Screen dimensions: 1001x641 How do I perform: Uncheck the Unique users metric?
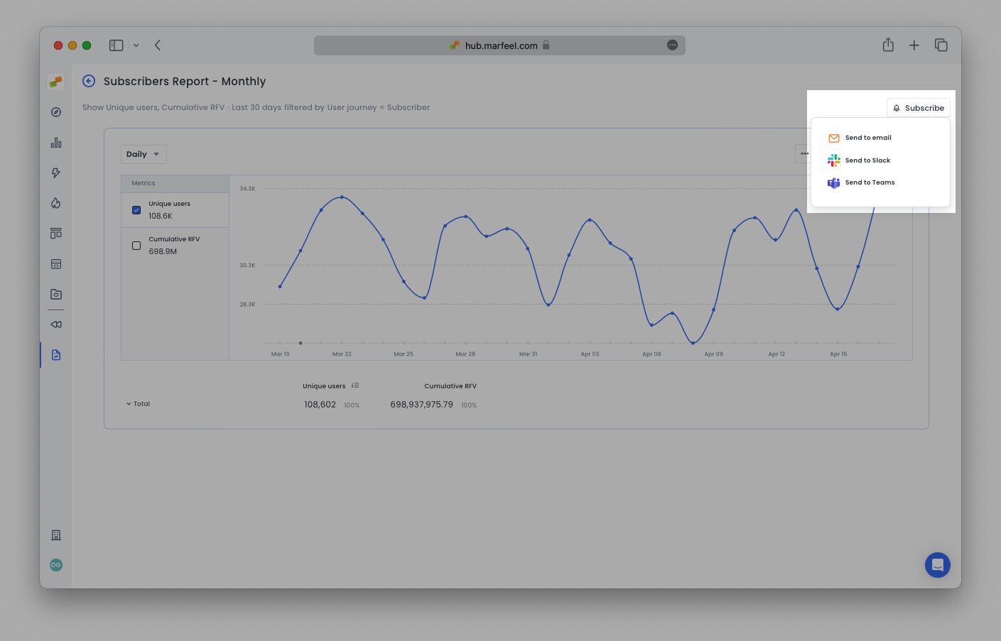[136, 209]
